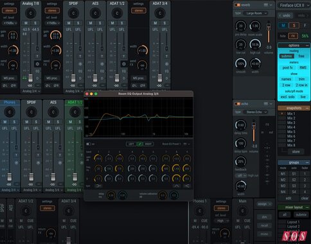Click echo delay time knob

coord(241,125)
